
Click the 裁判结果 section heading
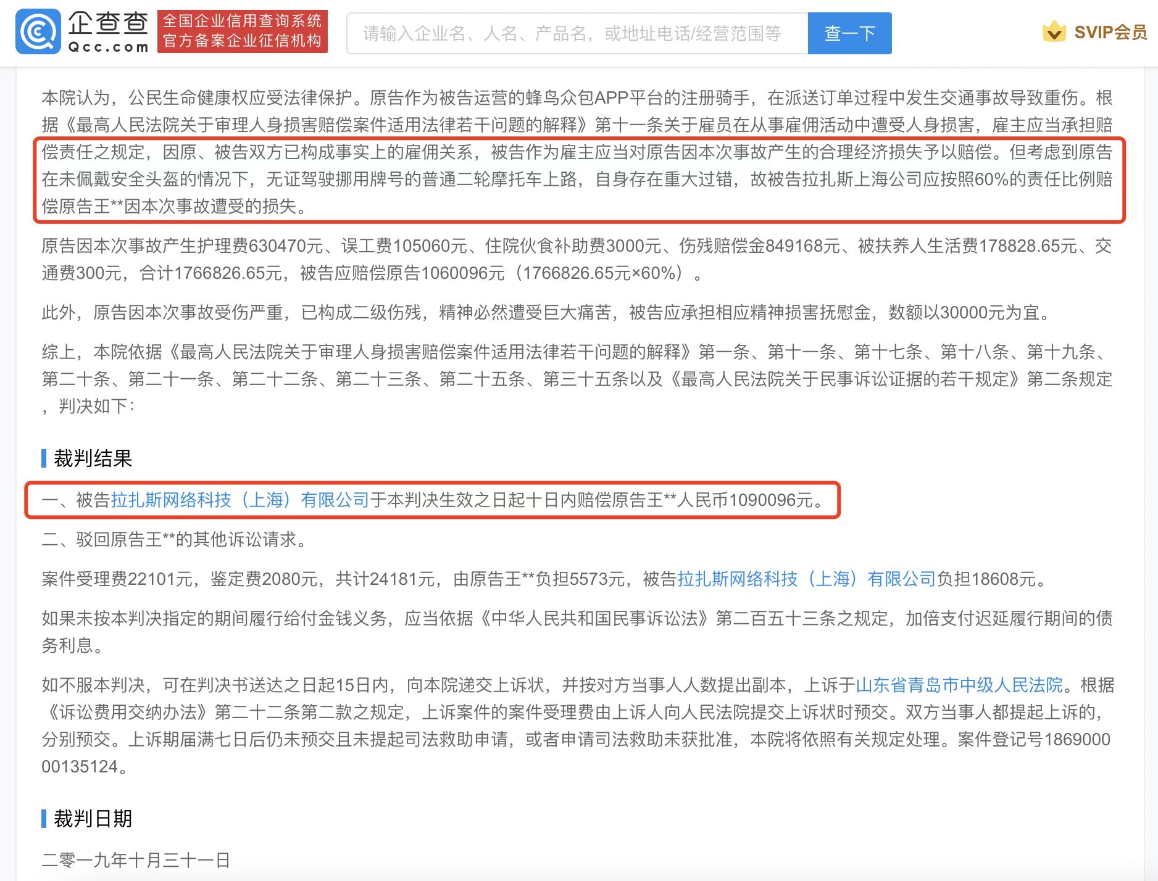click(x=93, y=458)
